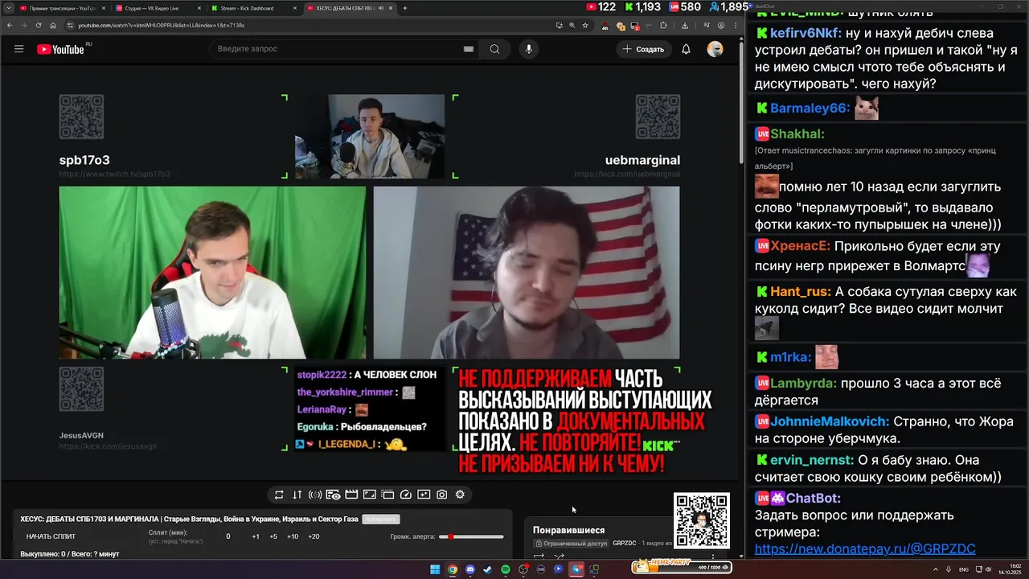Open the kick.com/uebmarginal link
The image size is (1029, 579).
(627, 174)
